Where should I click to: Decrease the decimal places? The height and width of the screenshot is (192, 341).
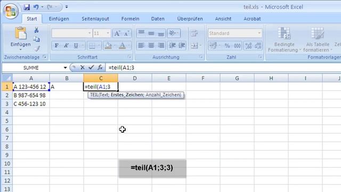point(258,46)
